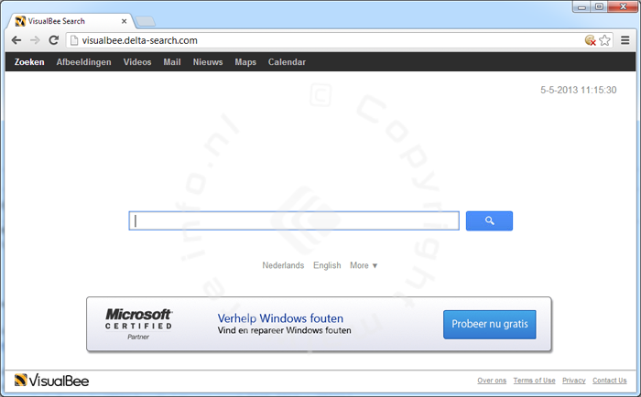This screenshot has width=641, height=397.
Task: Click the blue magnifier search button
Action: click(x=489, y=221)
